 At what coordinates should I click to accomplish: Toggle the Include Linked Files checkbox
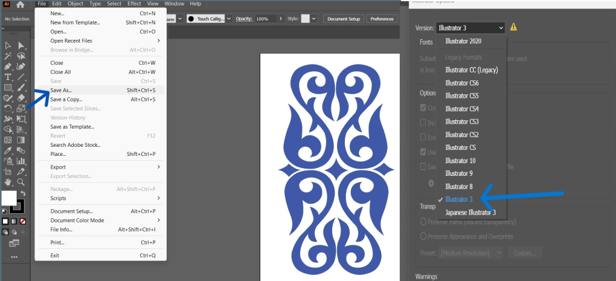point(423,123)
